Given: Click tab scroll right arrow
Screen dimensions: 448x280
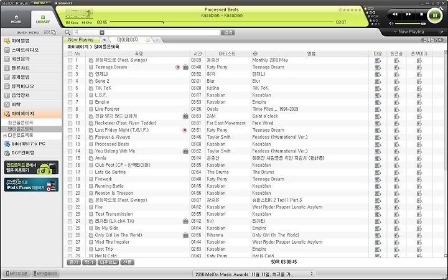Looking at the screenshot, I should pos(157,40).
